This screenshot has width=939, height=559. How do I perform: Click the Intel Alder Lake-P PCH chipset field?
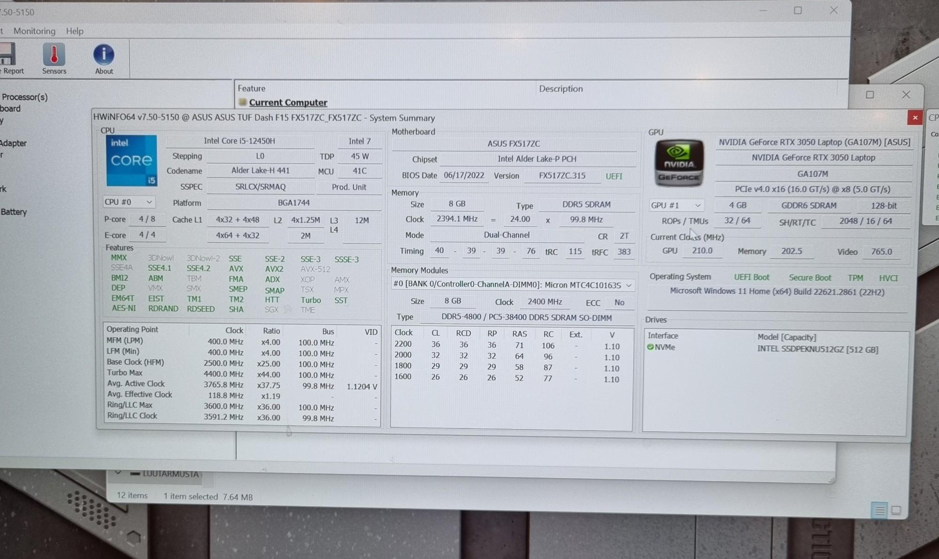pyautogui.click(x=537, y=159)
